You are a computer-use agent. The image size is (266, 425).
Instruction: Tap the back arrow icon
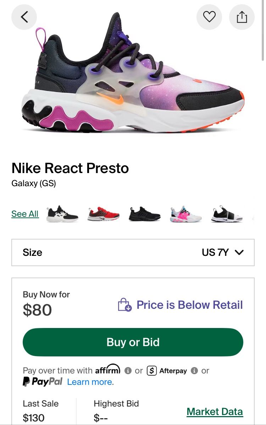point(24,17)
